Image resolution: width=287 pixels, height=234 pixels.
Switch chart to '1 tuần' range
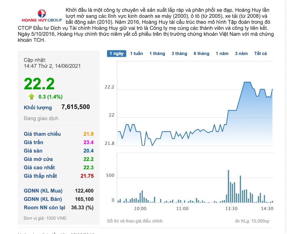click(136, 53)
